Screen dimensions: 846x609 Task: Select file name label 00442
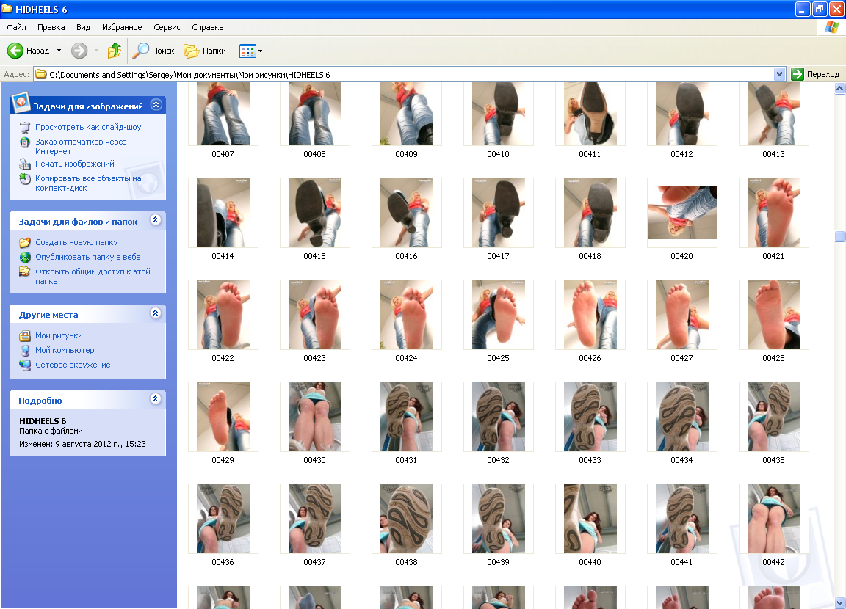[x=774, y=562]
